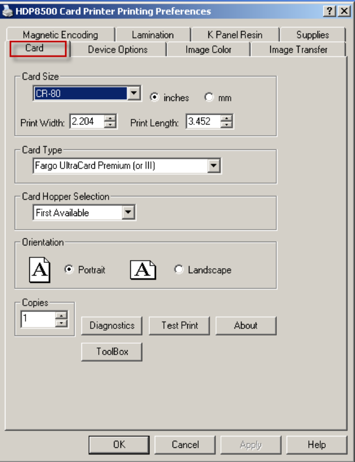The width and height of the screenshot is (355, 462).
Task: Go to the Device Options tab
Action: coord(118,49)
